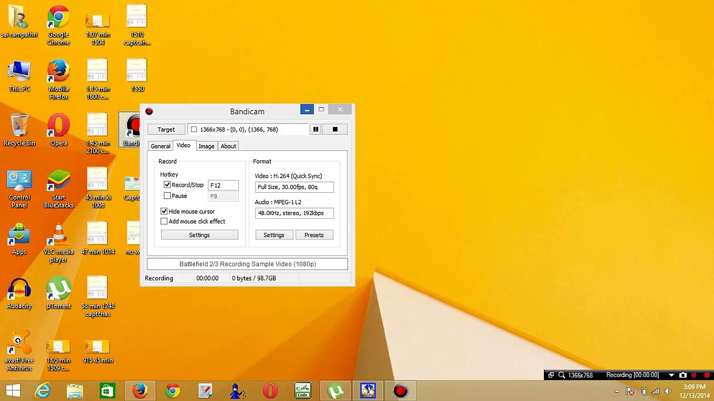Click the red stop icon in recording bar
This screenshot has width=714, height=401.
point(706,375)
